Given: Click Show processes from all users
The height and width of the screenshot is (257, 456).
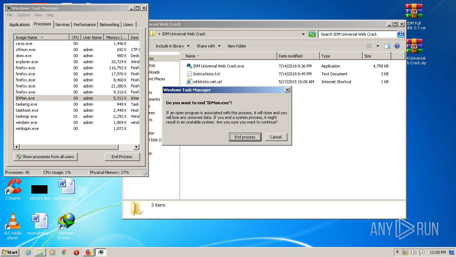Looking at the screenshot, I should coord(45,157).
